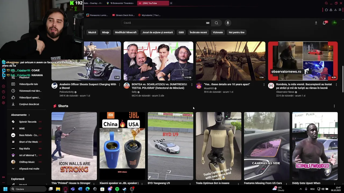Select the Gătit filter chip
This screenshot has width=344, height=193.
coord(181,32)
